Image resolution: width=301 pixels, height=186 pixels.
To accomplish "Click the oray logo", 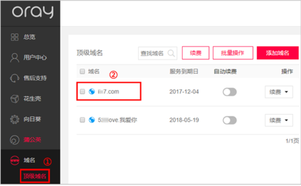I will point(33,12).
